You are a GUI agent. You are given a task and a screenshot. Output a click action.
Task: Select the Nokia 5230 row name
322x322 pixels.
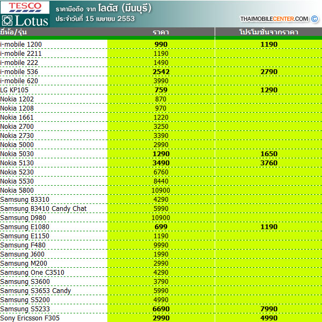coord(17,172)
